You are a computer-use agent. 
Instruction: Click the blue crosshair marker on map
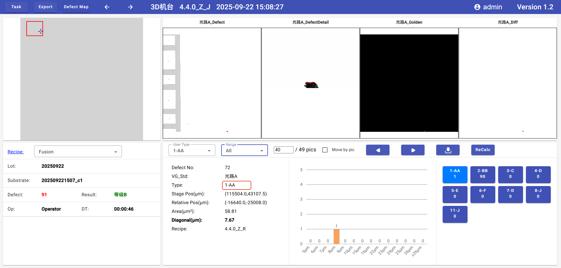click(x=40, y=31)
